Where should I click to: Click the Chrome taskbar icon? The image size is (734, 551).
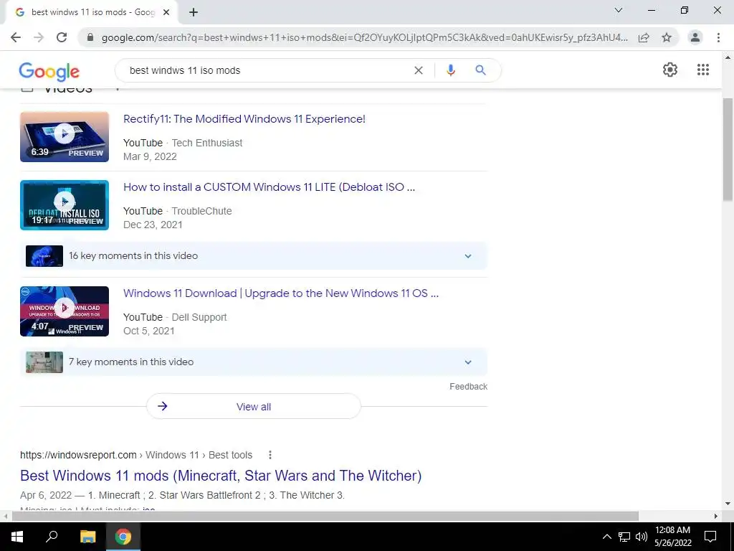pyautogui.click(x=123, y=537)
